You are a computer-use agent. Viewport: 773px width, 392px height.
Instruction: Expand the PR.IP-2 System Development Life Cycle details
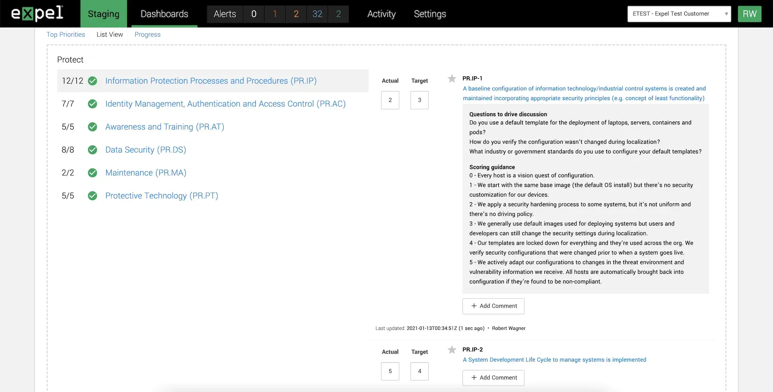click(554, 360)
